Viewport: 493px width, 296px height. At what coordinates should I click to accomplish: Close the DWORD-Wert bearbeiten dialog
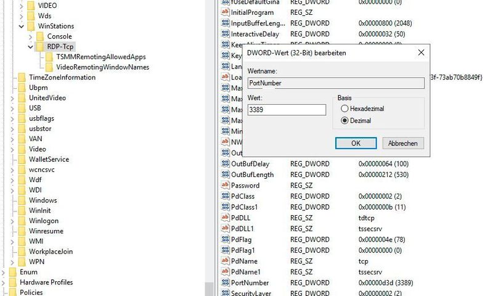(x=421, y=52)
